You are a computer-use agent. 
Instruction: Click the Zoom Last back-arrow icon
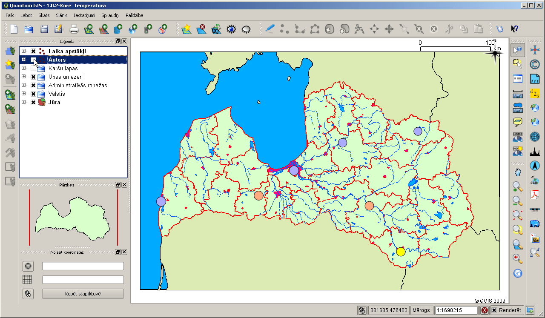pyautogui.click(x=518, y=258)
